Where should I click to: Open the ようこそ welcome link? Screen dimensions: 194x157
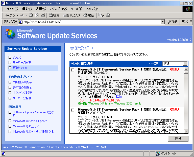coord(17,57)
